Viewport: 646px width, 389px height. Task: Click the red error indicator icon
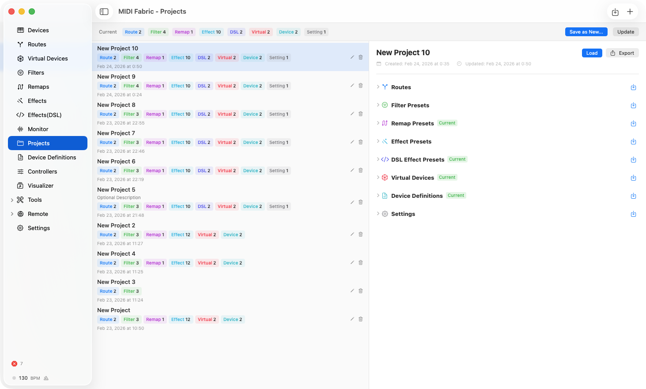[14, 364]
